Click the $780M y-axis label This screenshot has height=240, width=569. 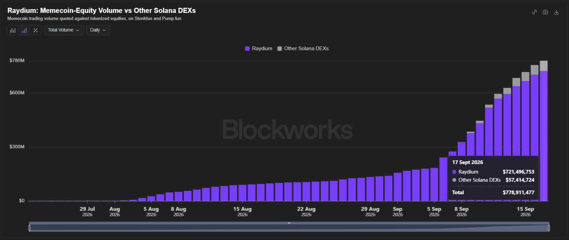point(17,60)
